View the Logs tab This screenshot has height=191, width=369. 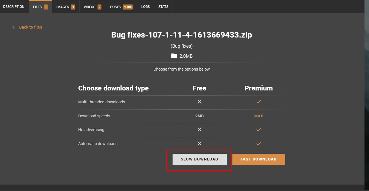click(146, 7)
